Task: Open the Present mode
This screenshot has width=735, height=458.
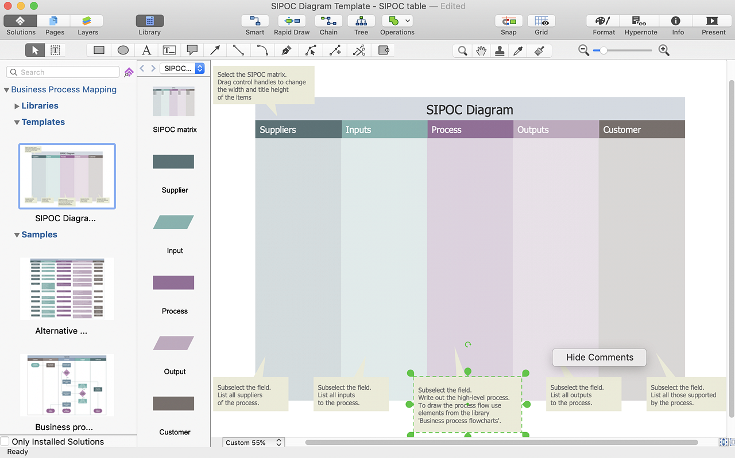Action: click(712, 23)
